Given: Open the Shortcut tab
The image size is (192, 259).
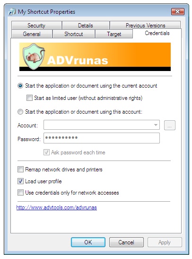Looking at the screenshot, I should tap(74, 34).
